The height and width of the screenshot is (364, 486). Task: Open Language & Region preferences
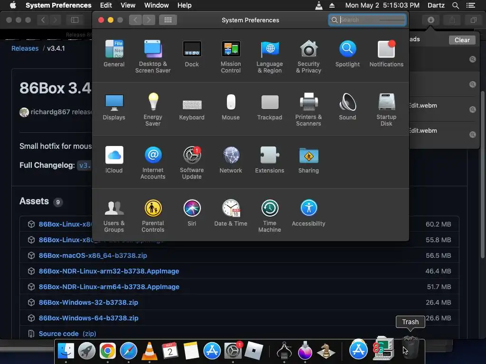(x=270, y=56)
